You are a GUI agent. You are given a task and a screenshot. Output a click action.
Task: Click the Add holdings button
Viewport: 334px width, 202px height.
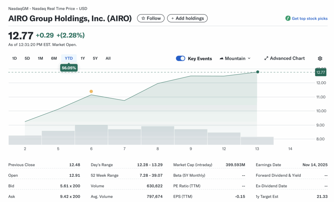pyautogui.click(x=187, y=18)
